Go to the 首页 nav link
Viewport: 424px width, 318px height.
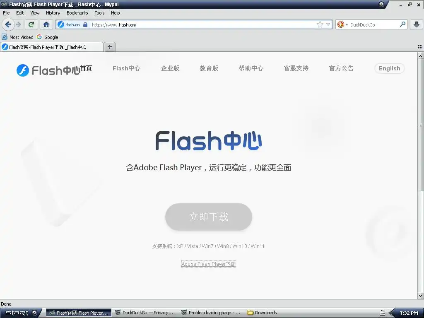[x=86, y=68]
